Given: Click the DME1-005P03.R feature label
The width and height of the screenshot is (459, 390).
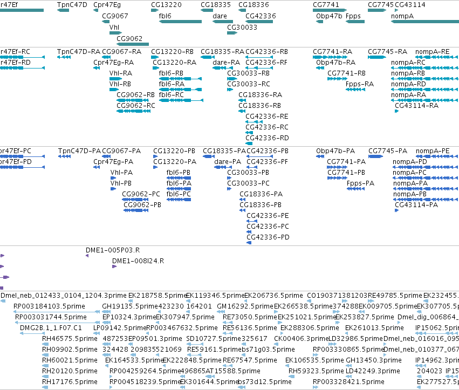Looking at the screenshot, I should coord(113,250).
